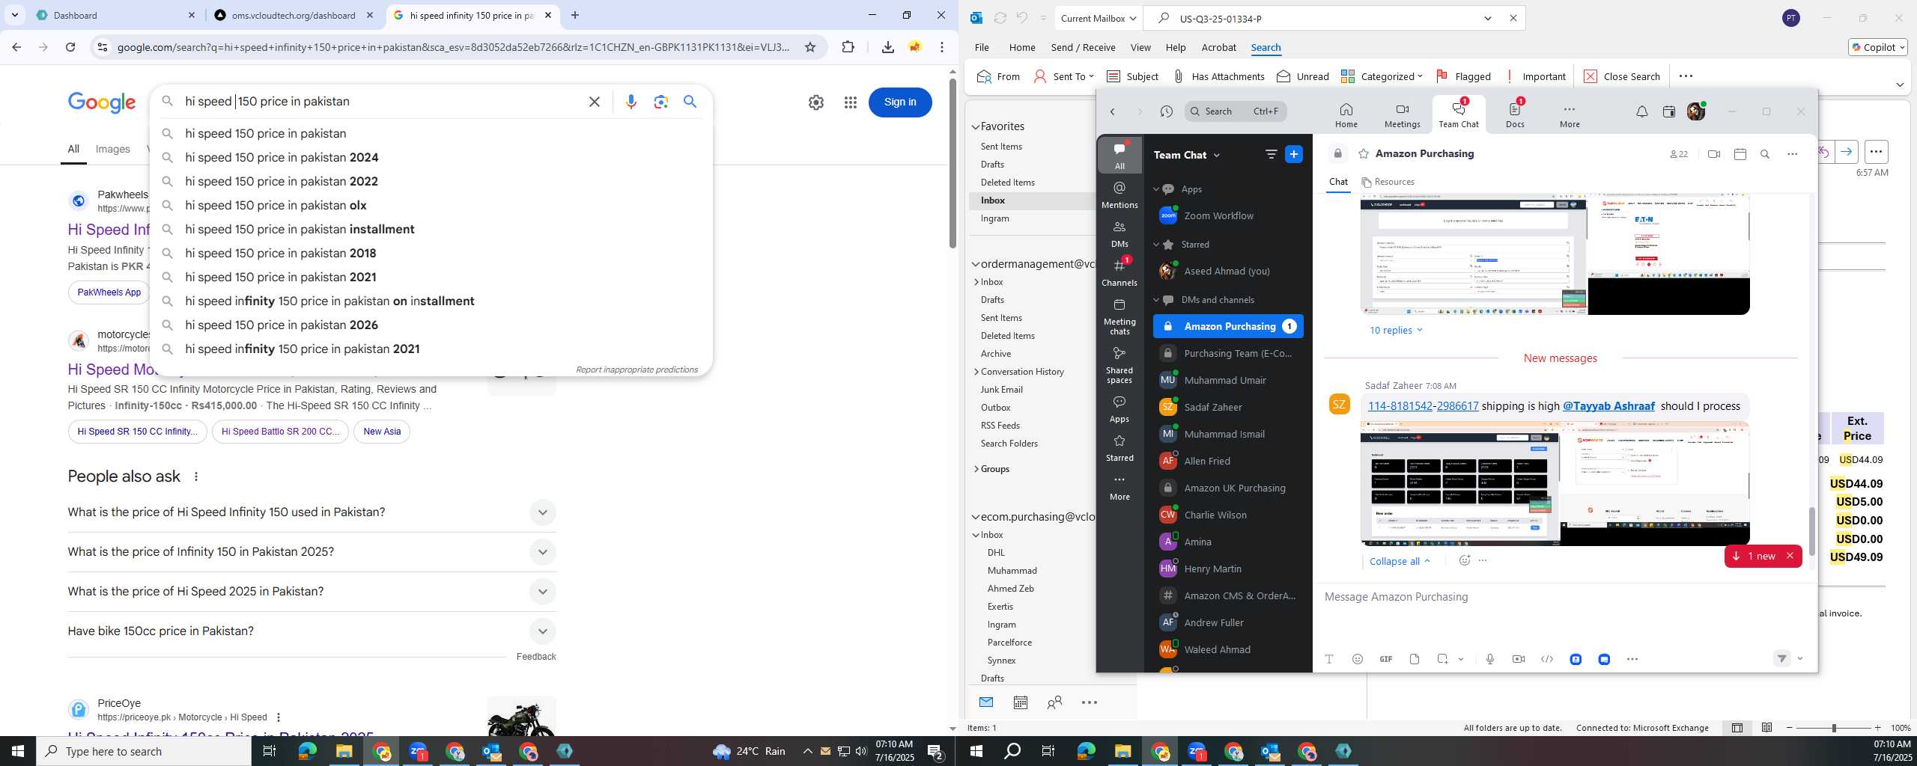Screen dimensions: 1917x766
Task: Open the Outlook File menu
Action: click(981, 47)
